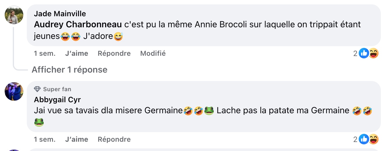
Task: Like Jade Mainville's comment with J'aime
Action: coord(77,53)
